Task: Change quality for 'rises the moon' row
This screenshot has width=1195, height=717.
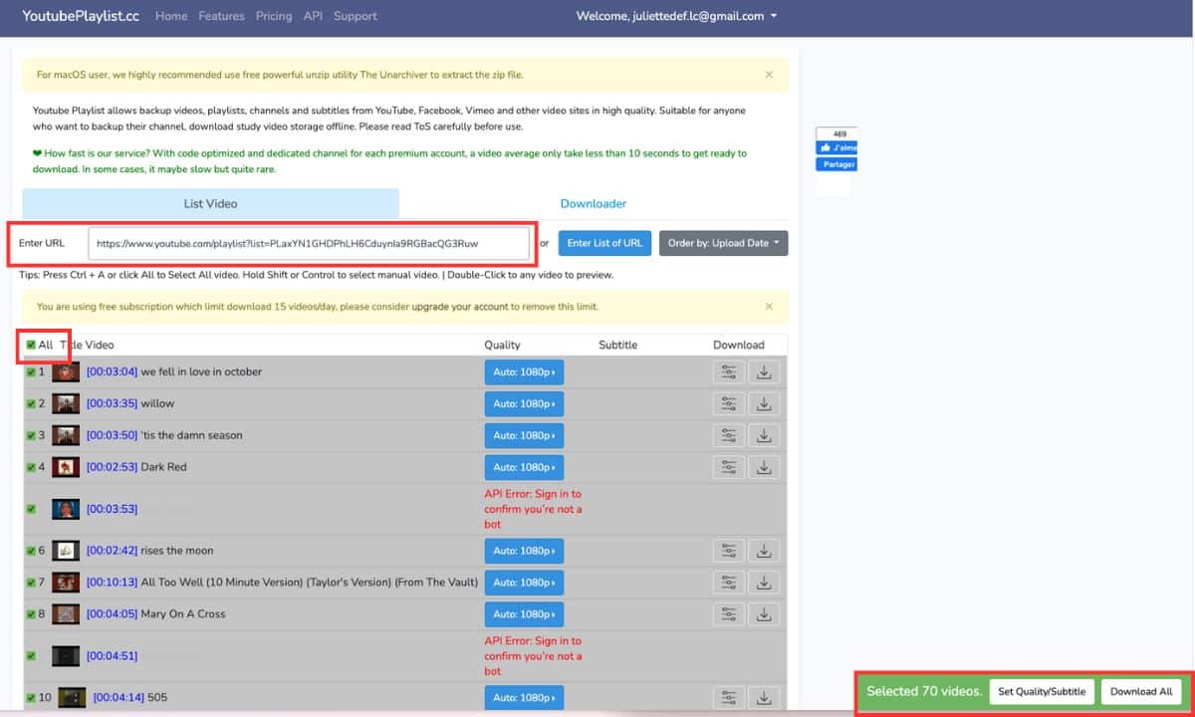Action: click(x=524, y=552)
